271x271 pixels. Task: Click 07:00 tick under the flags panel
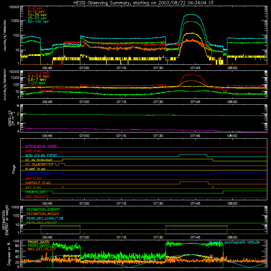click(x=84, y=204)
